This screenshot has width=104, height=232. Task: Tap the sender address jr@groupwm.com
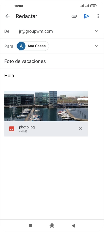click(x=36, y=31)
